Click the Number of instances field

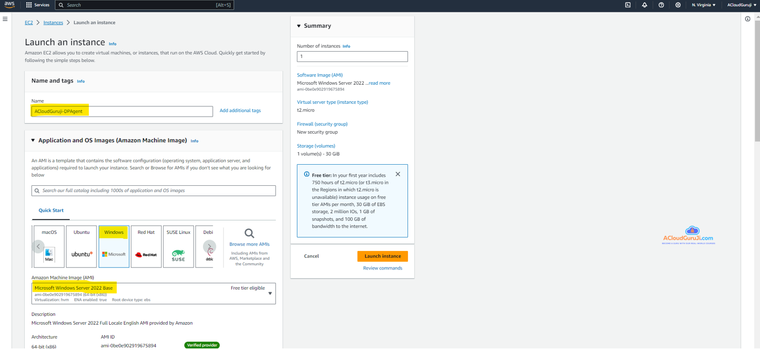352,56
